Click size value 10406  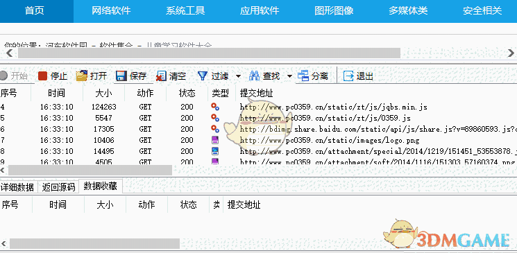pos(104,140)
